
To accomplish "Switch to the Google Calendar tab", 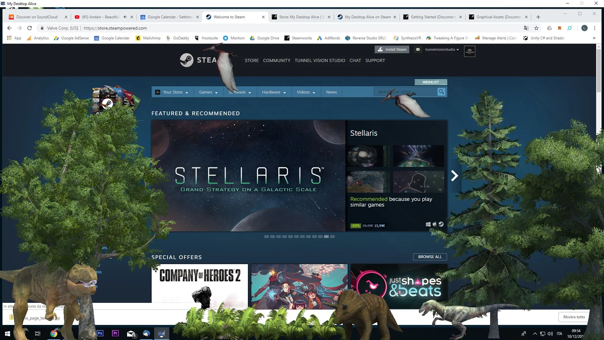I will click(x=169, y=17).
